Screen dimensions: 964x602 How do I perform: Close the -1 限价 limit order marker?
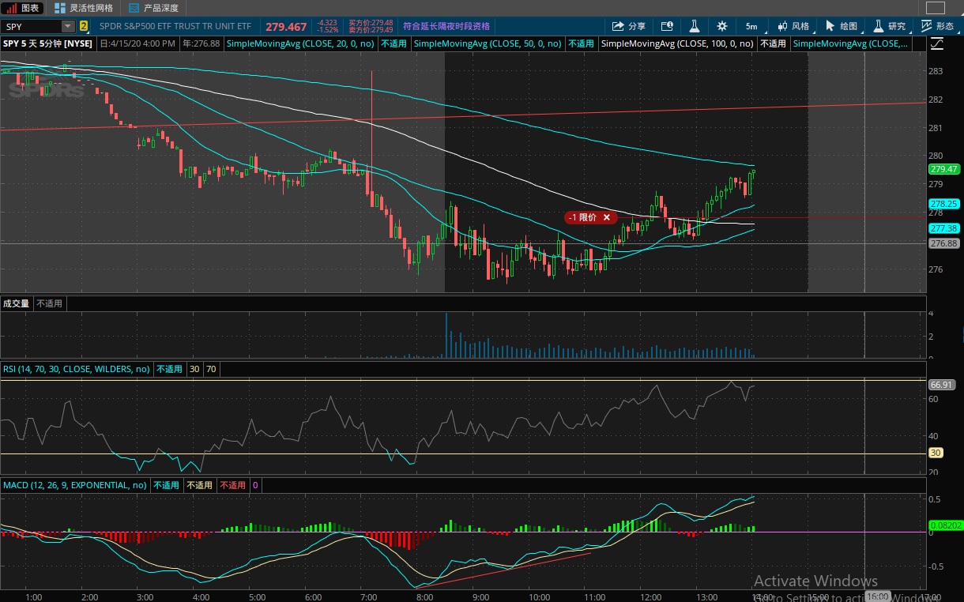(607, 217)
